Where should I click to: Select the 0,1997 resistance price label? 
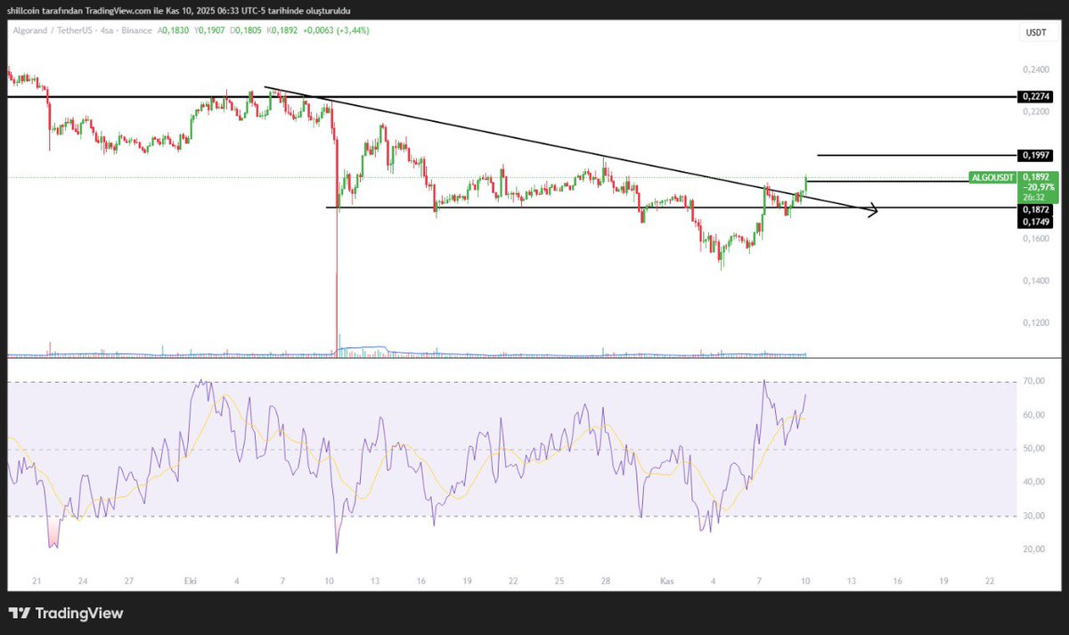click(1035, 155)
